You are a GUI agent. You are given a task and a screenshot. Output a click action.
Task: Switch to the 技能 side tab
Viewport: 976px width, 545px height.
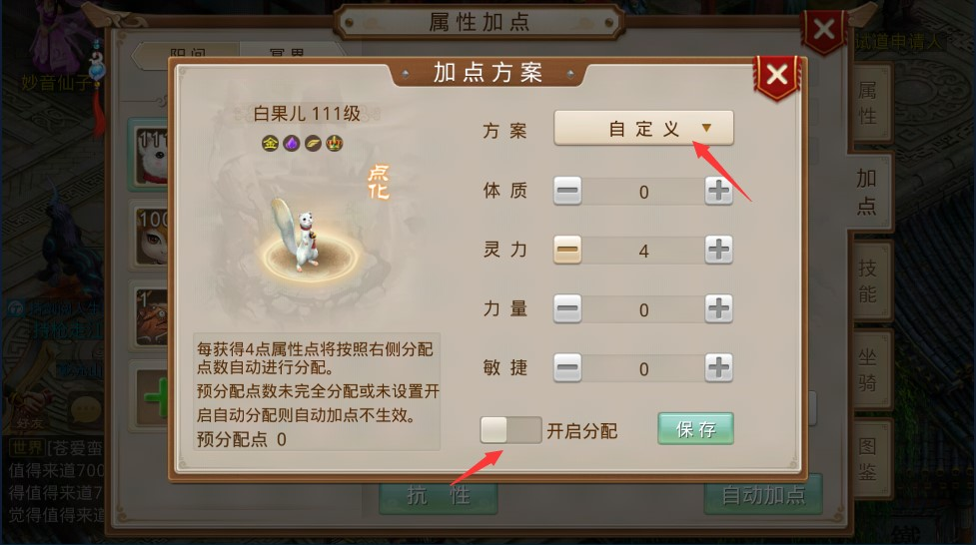pos(868,280)
